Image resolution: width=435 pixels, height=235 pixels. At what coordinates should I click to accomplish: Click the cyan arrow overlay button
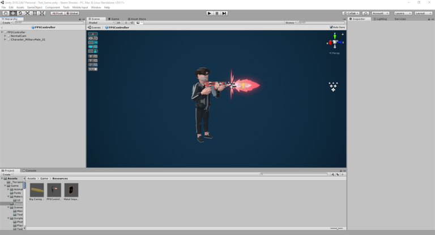93,47
